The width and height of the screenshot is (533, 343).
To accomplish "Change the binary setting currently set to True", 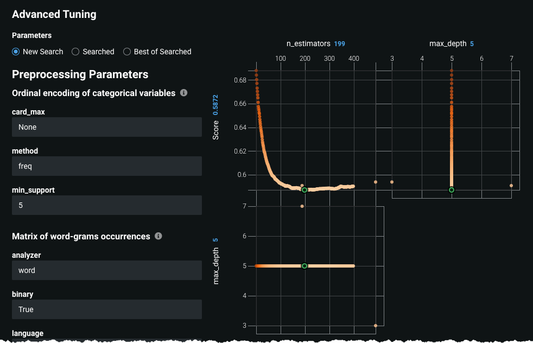I will click(106, 309).
